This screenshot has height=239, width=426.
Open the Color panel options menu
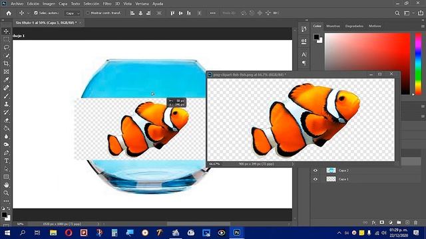[x=423, y=27]
